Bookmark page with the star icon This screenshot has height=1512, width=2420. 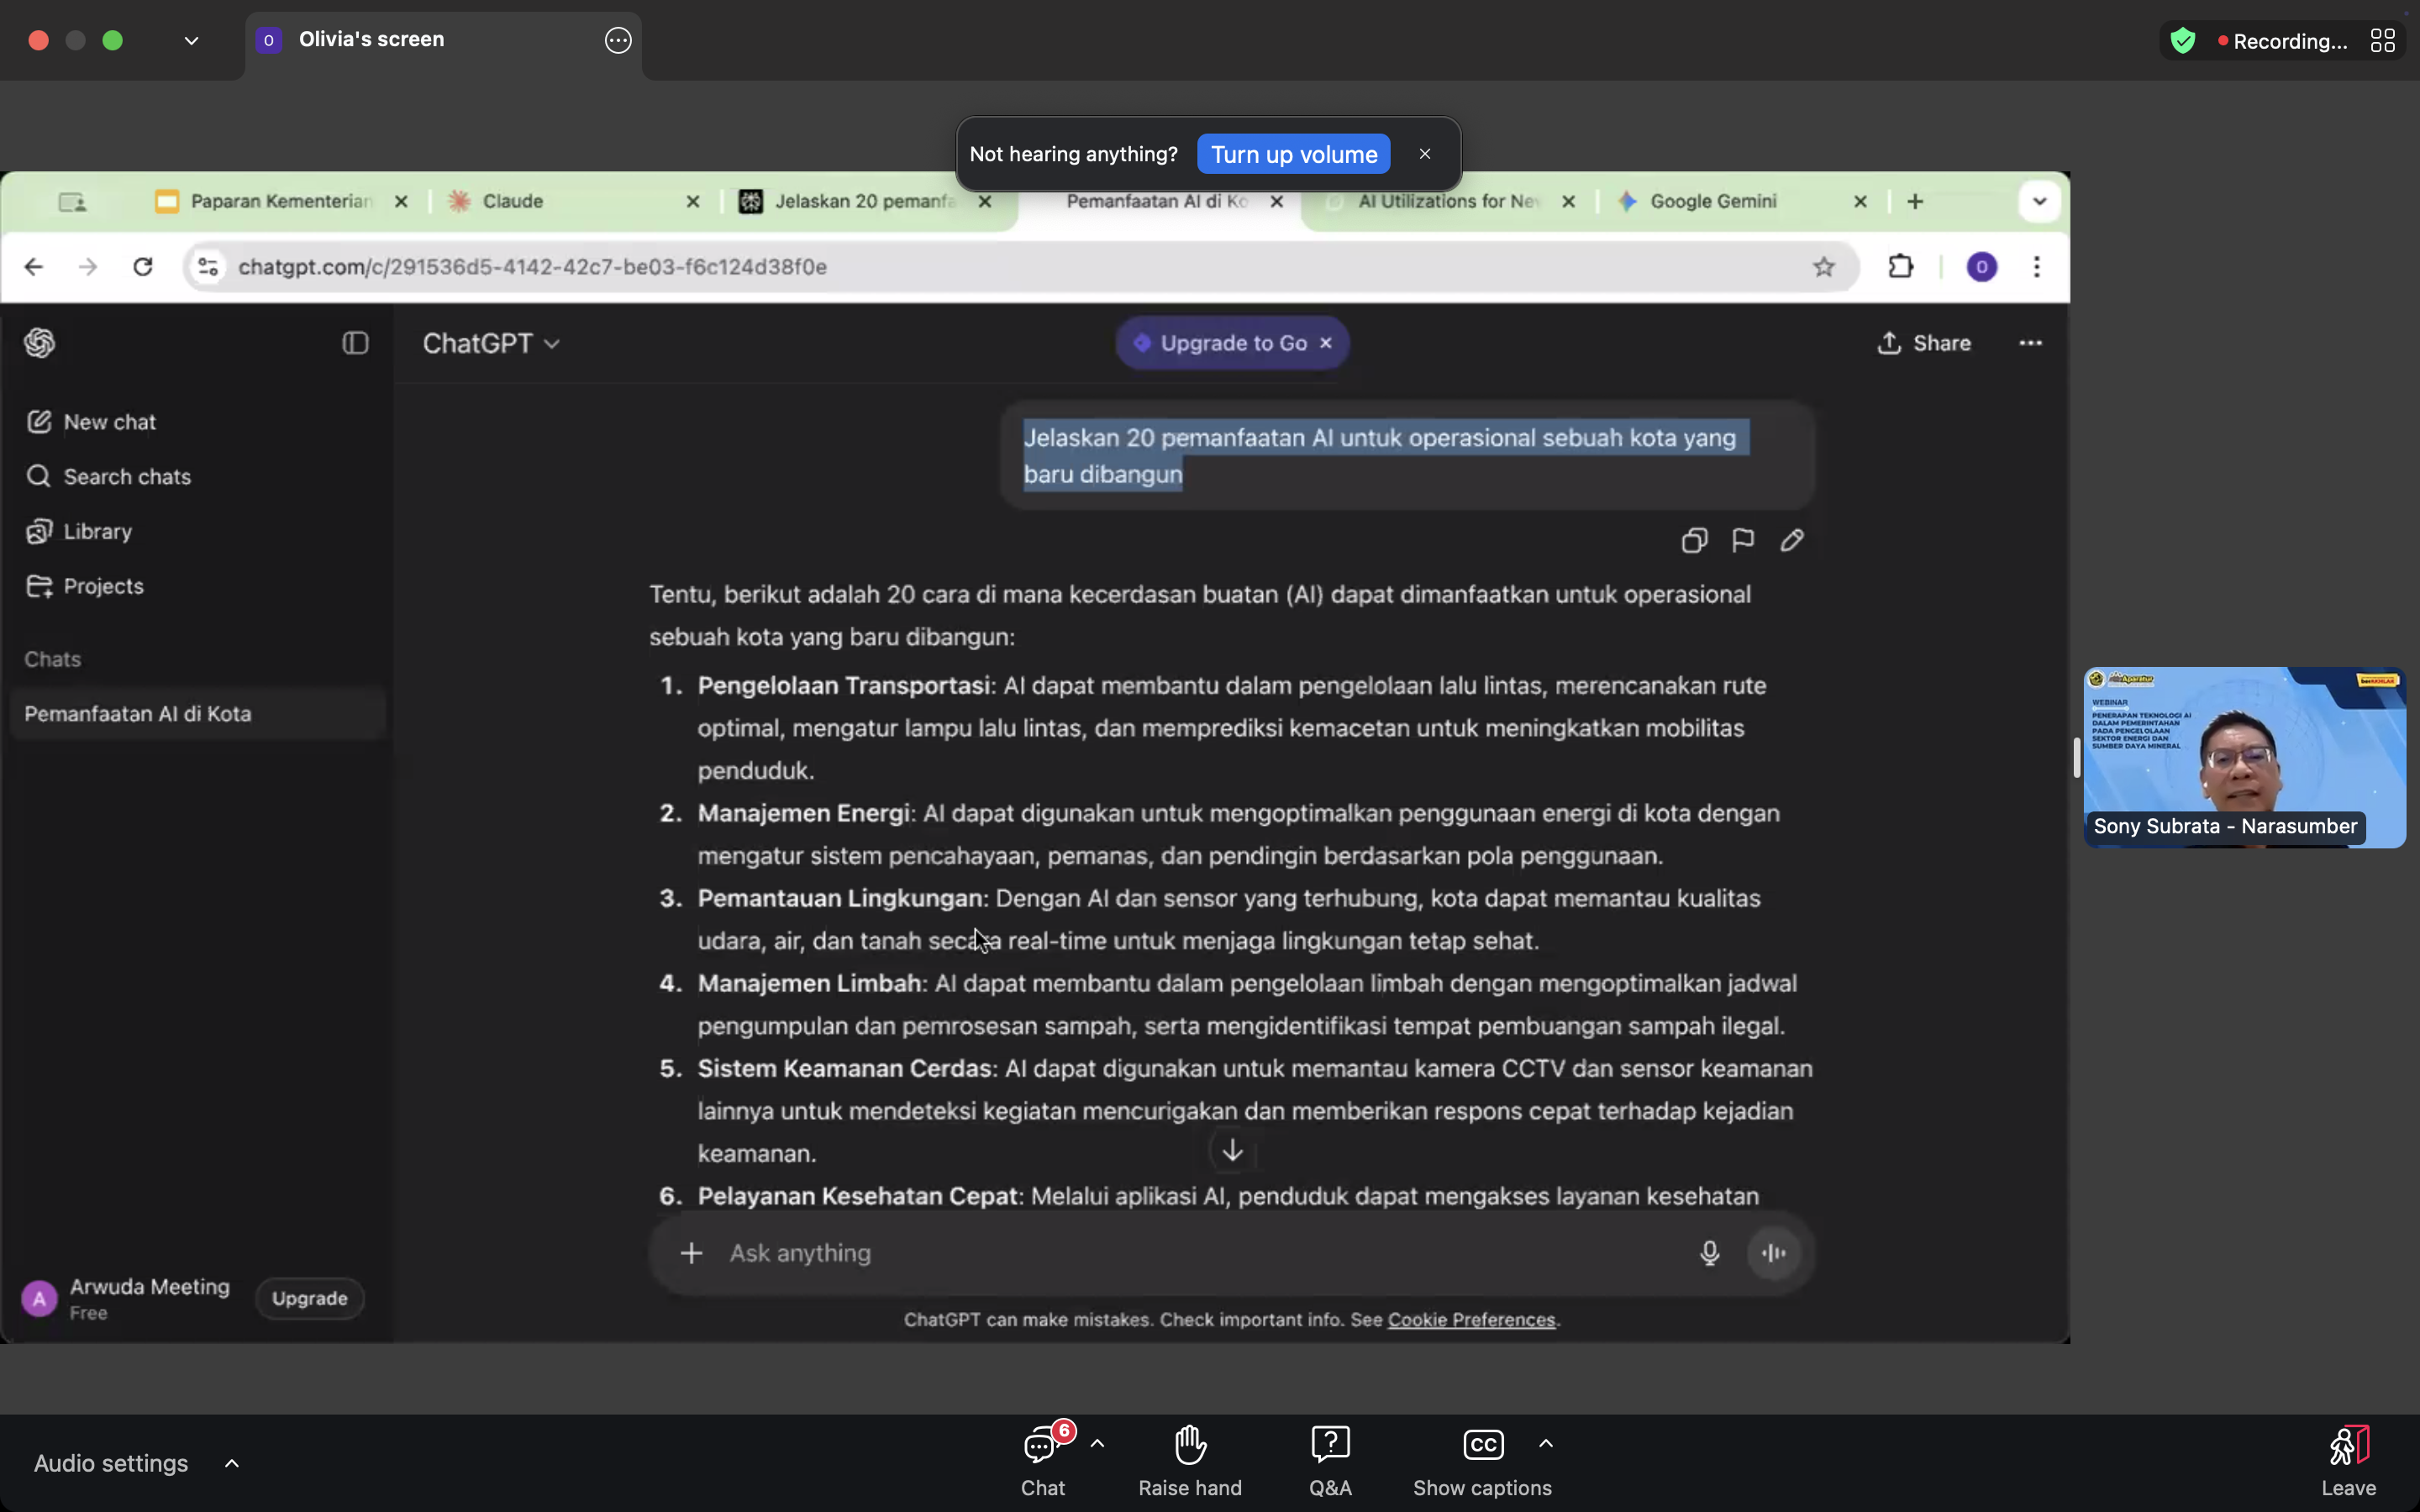coord(1823,267)
